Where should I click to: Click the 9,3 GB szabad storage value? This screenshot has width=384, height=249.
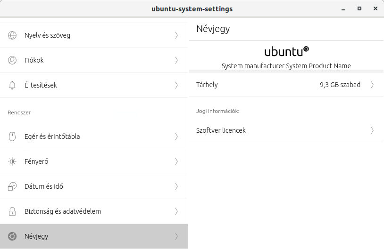340,85
